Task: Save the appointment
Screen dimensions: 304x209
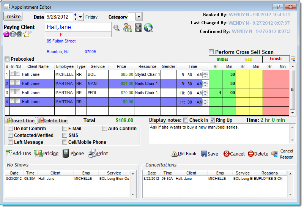Action: pyautogui.click(x=209, y=154)
